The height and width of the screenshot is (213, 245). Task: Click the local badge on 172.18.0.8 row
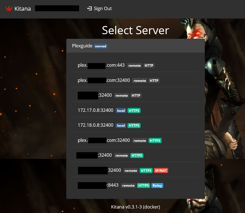pyautogui.click(x=121, y=126)
